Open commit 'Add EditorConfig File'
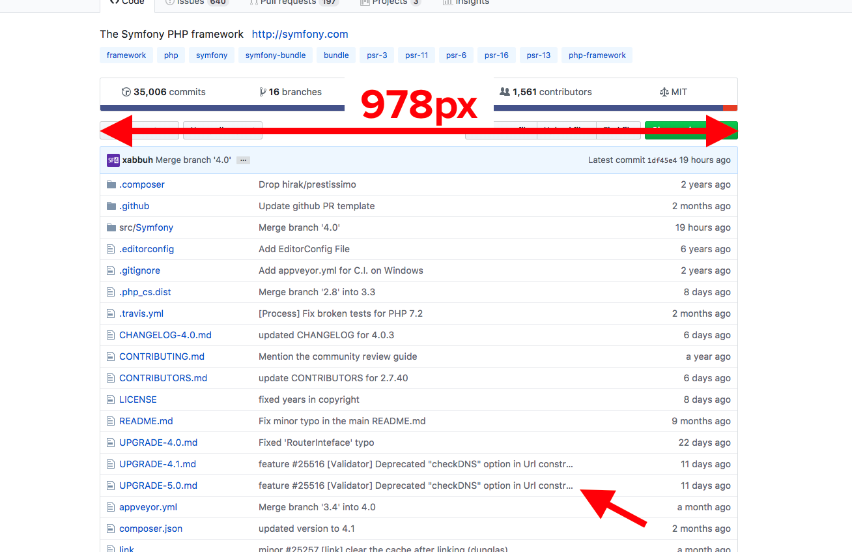 click(x=304, y=249)
